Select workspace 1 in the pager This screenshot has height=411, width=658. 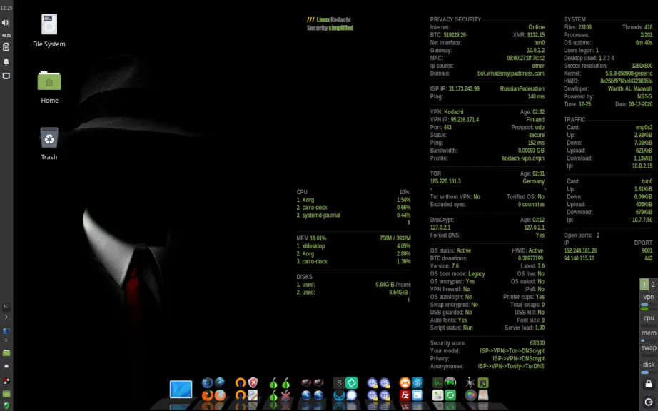[x=643, y=283]
